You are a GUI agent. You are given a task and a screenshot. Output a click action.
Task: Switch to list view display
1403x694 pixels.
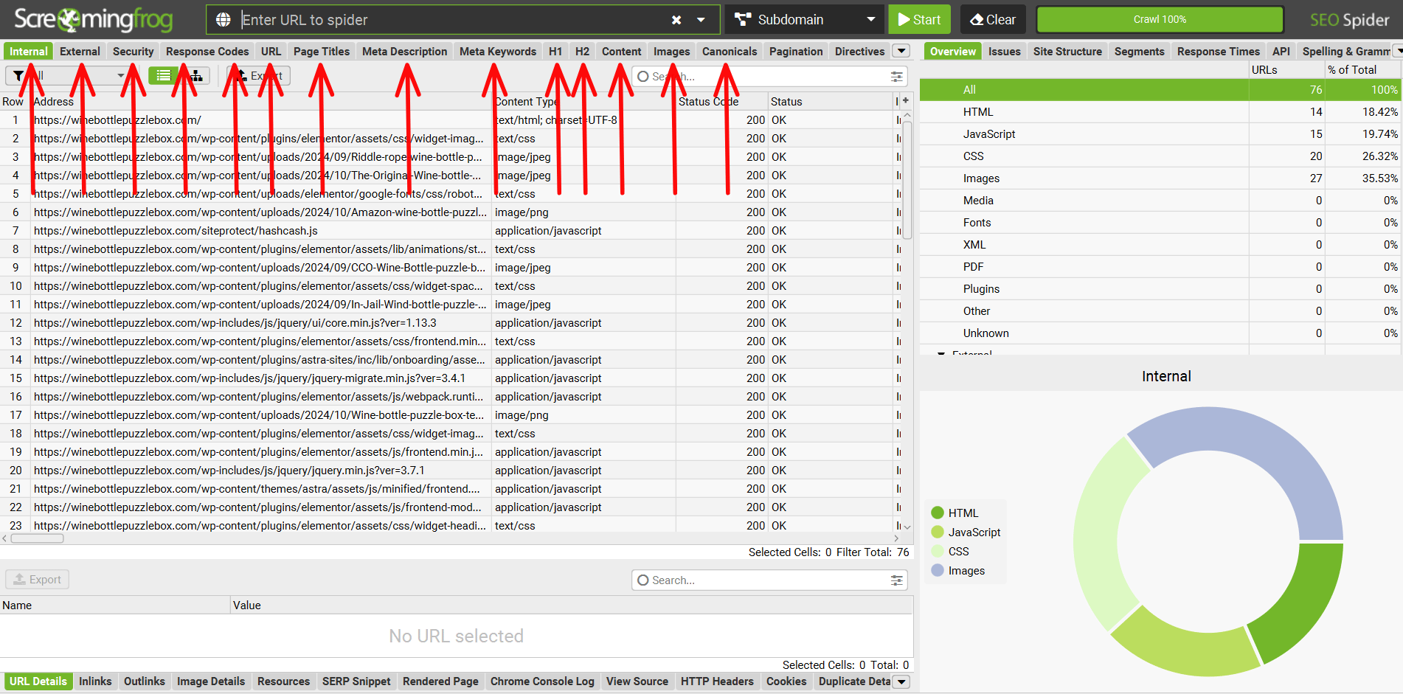pyautogui.click(x=162, y=75)
